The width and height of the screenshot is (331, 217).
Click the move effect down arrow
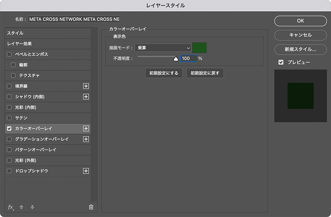[32, 207]
